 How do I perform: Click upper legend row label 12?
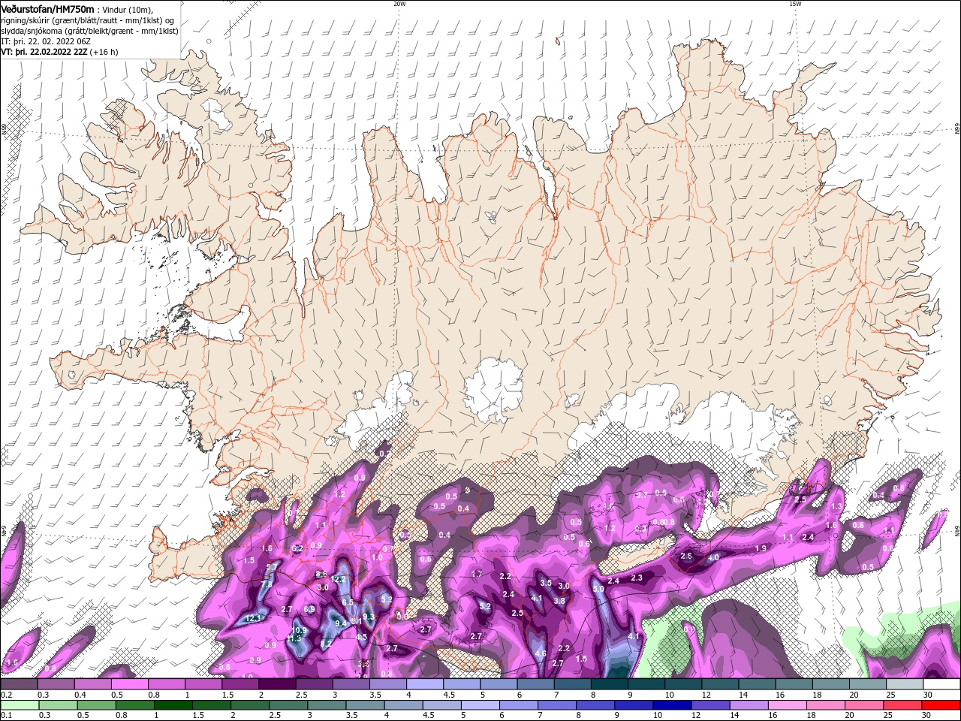[x=706, y=695]
